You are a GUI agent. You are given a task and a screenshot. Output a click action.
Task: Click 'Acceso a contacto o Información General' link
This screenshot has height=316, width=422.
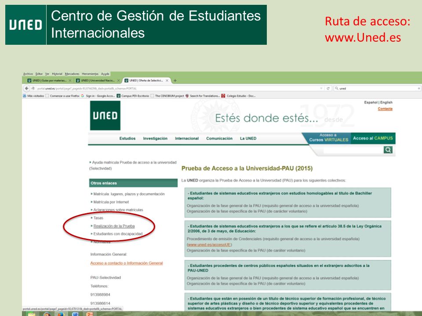pyautogui.click(x=127, y=263)
